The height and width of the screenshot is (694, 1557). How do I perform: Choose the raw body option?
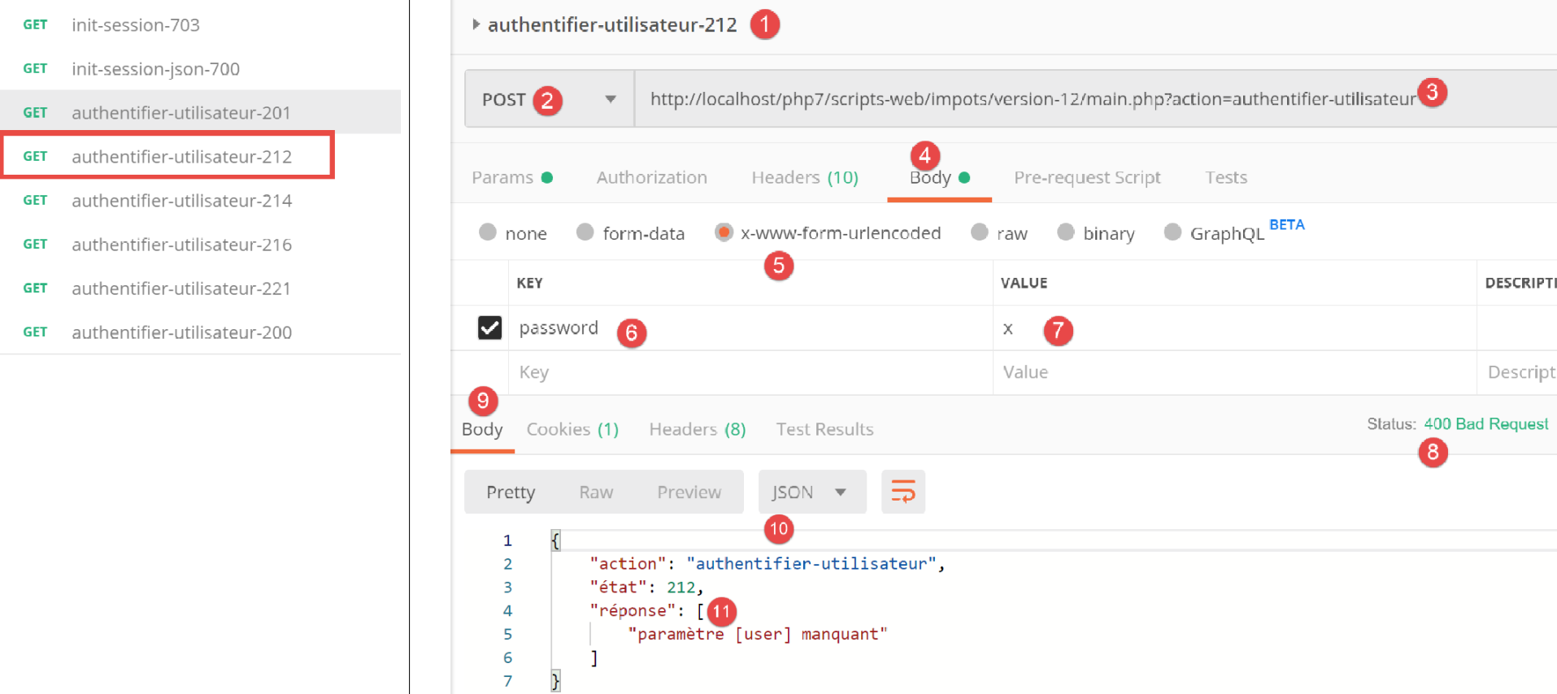[x=980, y=232]
